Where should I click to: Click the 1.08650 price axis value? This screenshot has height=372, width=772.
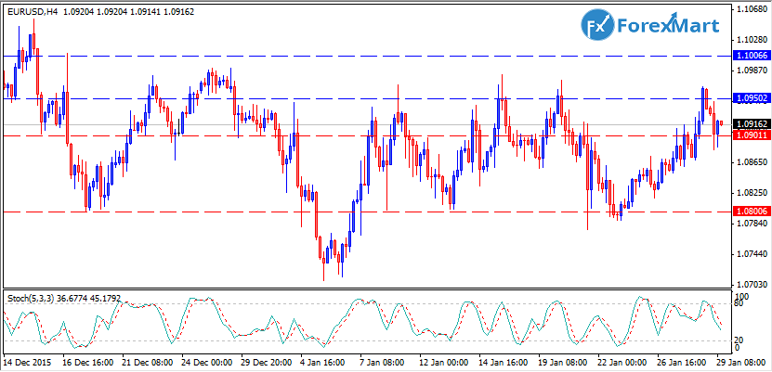click(751, 161)
